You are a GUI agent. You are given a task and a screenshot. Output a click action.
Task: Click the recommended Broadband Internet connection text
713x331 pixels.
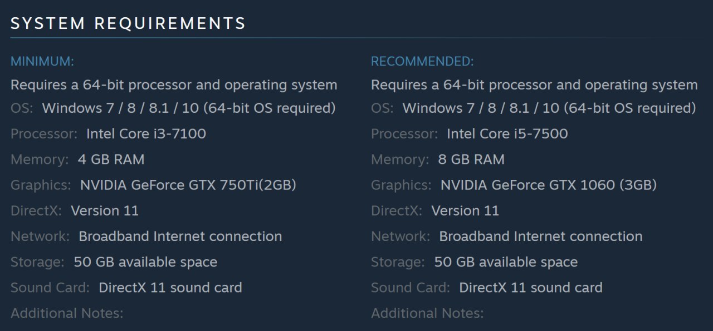point(540,237)
